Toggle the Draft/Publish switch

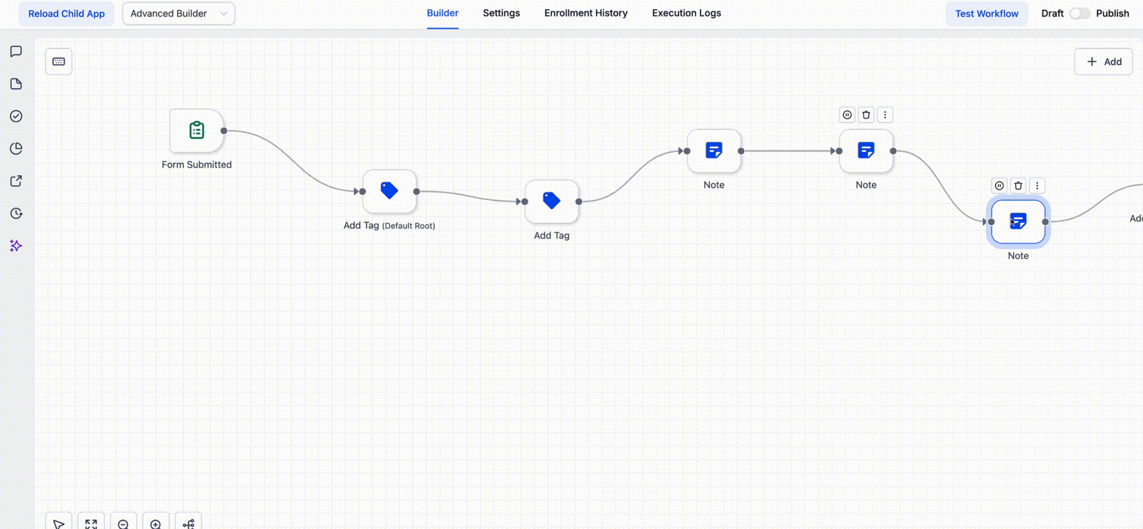click(x=1079, y=14)
